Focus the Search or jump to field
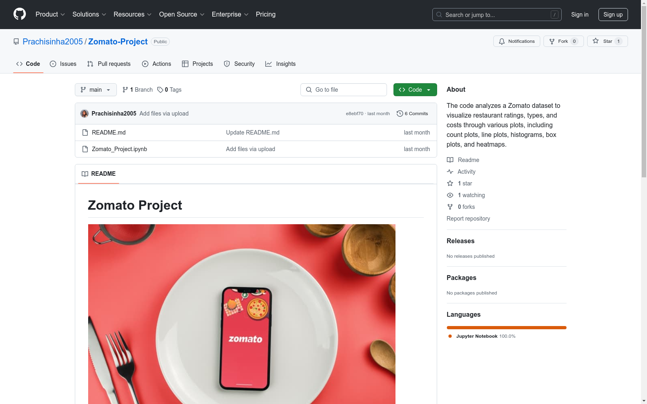Screen dimensions: 647x404 (497, 15)
